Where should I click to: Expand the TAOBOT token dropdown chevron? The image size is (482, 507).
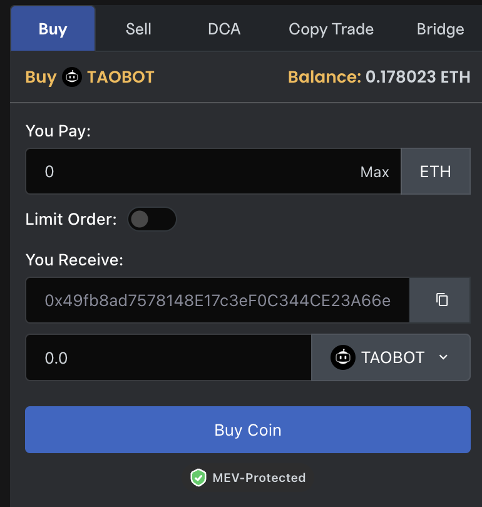pos(444,357)
